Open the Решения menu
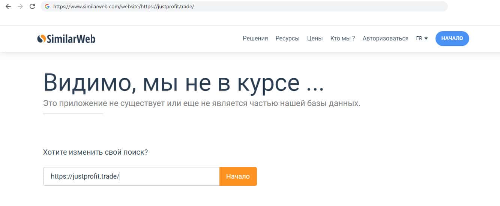The height and width of the screenshot is (206, 500). click(255, 38)
